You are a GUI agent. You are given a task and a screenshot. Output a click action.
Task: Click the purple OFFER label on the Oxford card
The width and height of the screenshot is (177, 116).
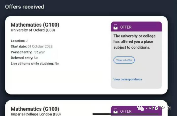[126, 27]
